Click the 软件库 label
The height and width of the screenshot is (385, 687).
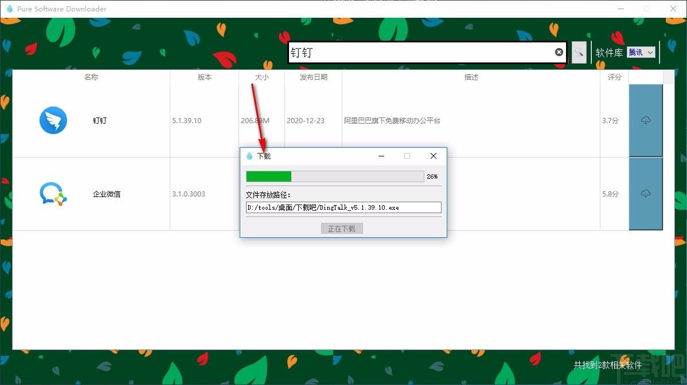(609, 53)
